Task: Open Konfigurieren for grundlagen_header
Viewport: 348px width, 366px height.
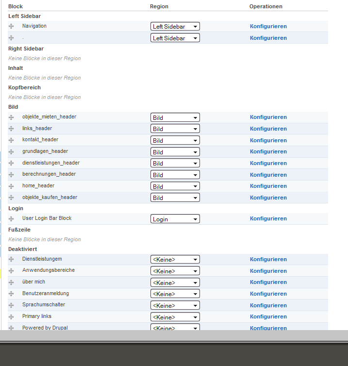Action: click(268, 152)
